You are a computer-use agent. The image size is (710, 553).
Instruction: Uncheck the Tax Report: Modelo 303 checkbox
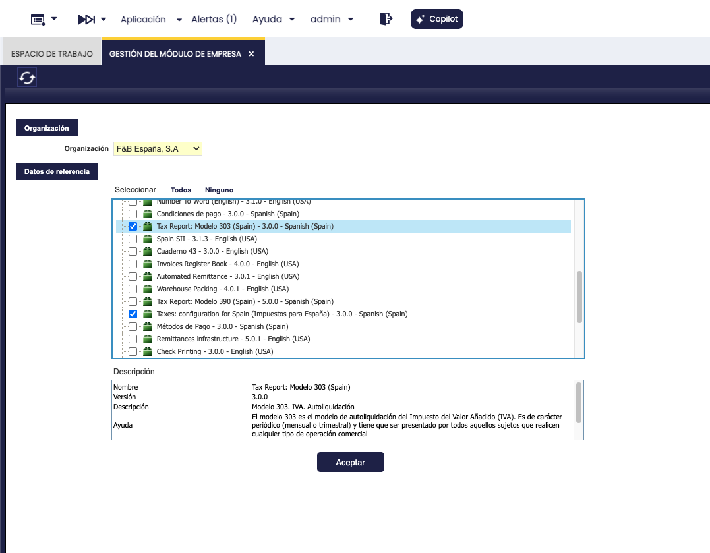(133, 227)
